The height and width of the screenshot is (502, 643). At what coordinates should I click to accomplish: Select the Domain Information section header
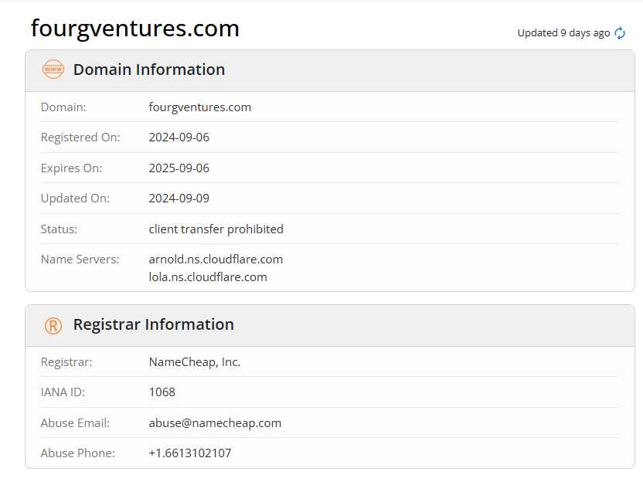point(149,70)
